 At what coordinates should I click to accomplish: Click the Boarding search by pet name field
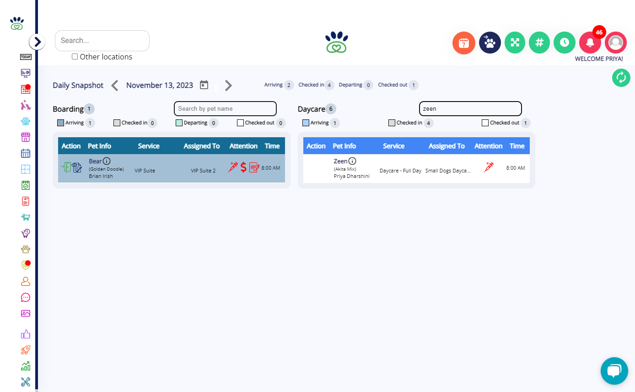pyautogui.click(x=225, y=108)
